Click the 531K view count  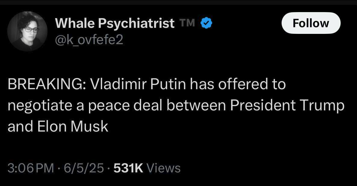(128, 168)
